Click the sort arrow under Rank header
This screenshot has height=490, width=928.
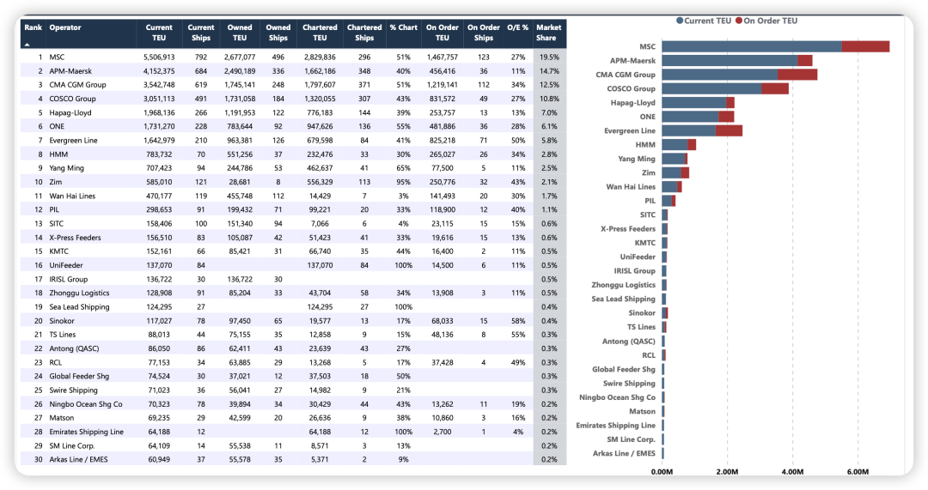point(26,43)
